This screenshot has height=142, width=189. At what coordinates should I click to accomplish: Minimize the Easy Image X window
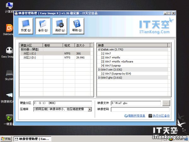[165, 13]
